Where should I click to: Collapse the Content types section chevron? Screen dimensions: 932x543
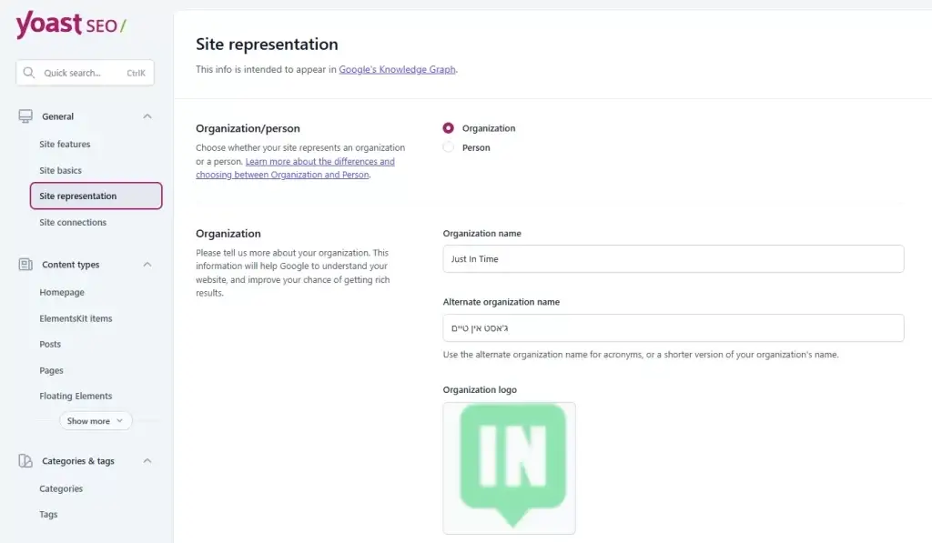coord(147,265)
